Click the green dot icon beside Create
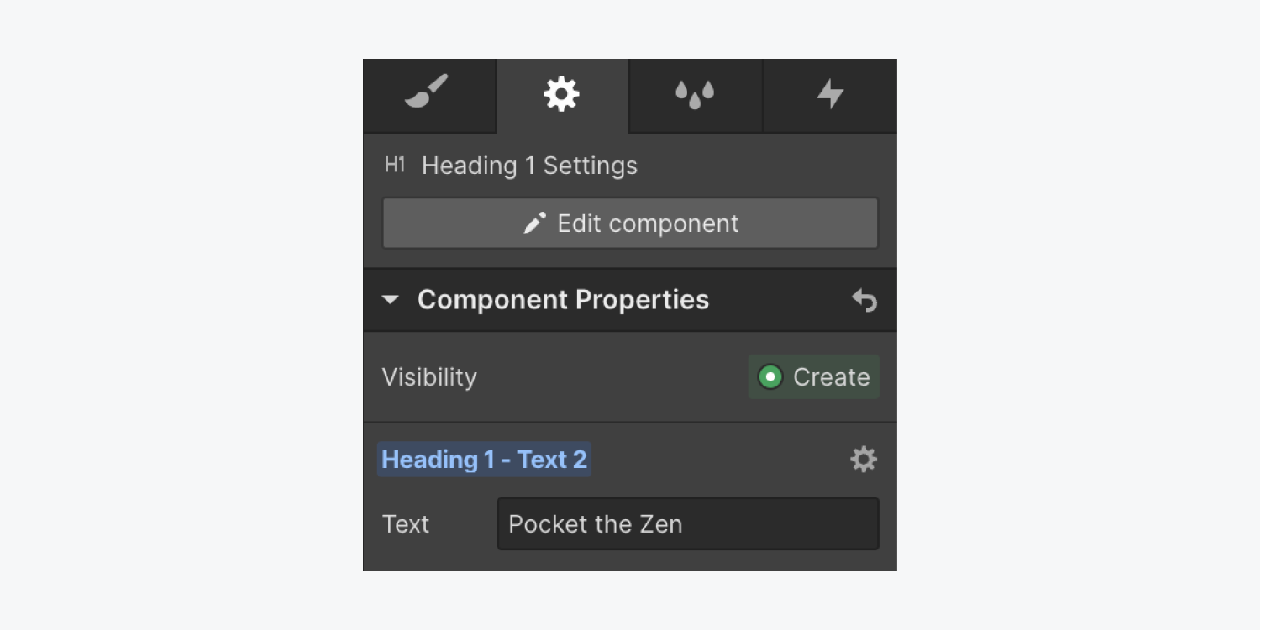The height and width of the screenshot is (631, 1261). click(770, 377)
